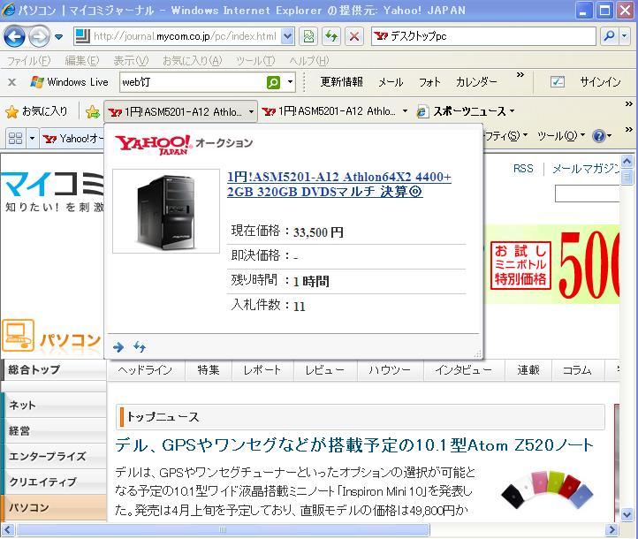Screen dimensions: 638x539
Task: Refresh the web slice preview
Action: tap(139, 347)
